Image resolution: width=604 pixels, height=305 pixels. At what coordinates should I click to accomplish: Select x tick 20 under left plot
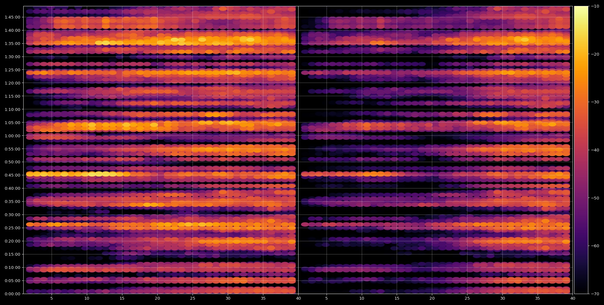[x=157, y=298]
